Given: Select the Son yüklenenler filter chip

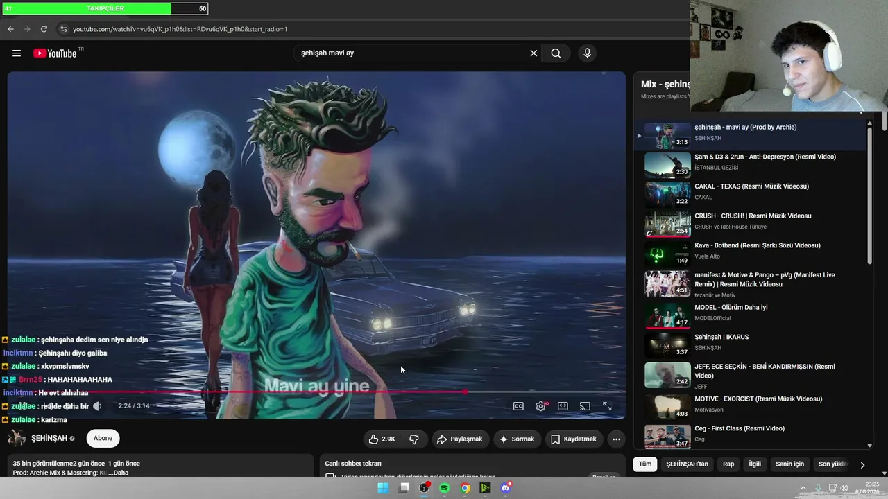Looking at the screenshot, I should point(833,464).
